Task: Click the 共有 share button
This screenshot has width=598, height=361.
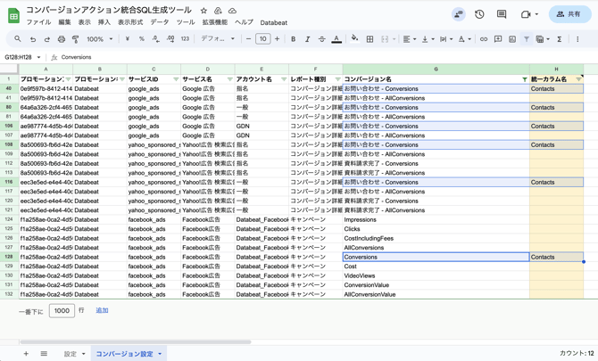Action: 568,14
